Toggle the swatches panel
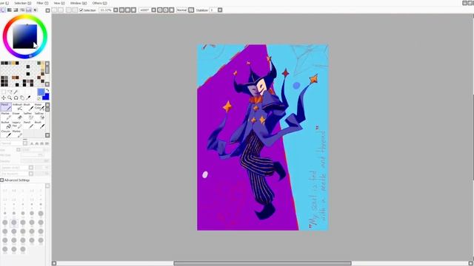Viewport: 474px width, 266px height. coord(29,10)
